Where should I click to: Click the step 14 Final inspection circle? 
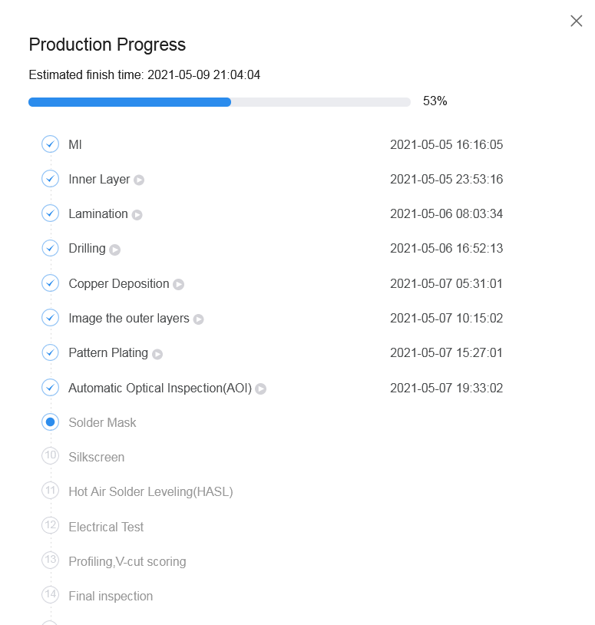click(50, 595)
